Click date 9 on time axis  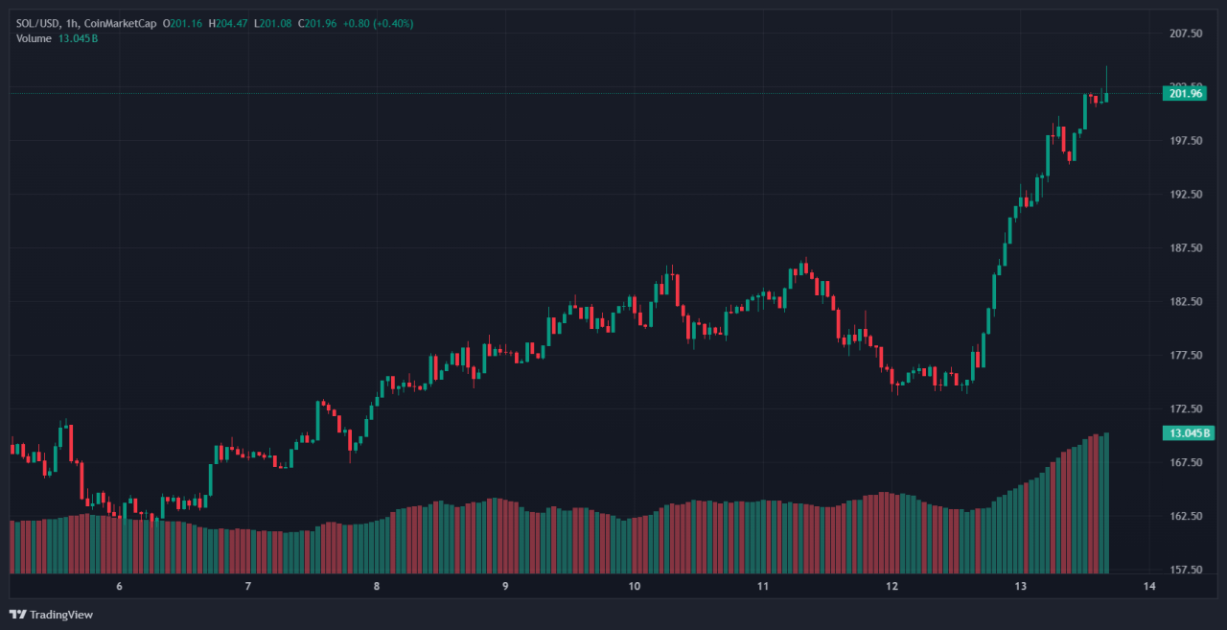pyautogui.click(x=505, y=586)
